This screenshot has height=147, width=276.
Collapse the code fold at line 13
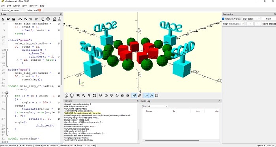[x=7, y=50]
